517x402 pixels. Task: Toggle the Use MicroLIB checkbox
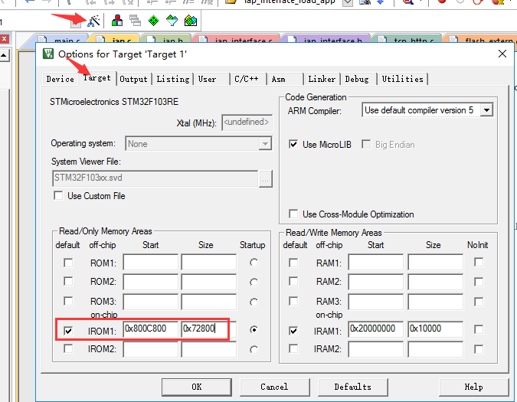tap(293, 144)
